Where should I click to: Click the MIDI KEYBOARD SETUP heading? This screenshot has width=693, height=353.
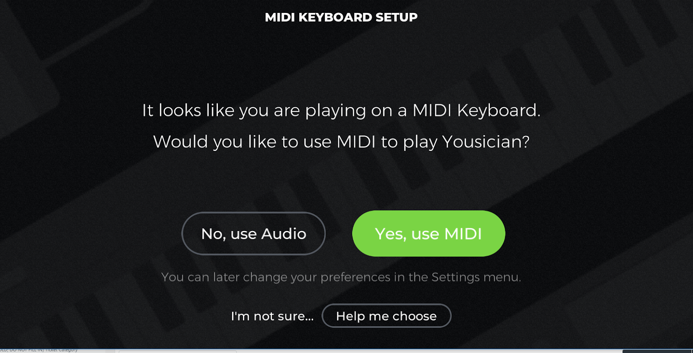pyautogui.click(x=341, y=17)
